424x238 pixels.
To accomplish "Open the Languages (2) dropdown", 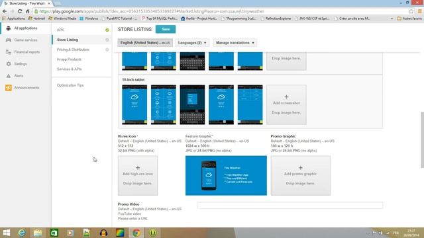I will 192,42.
